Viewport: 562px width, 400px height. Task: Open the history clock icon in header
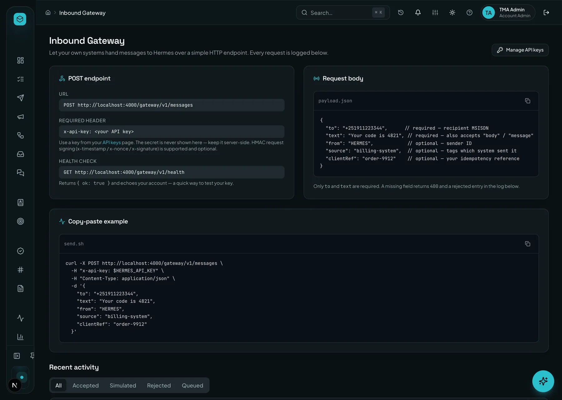(401, 12)
